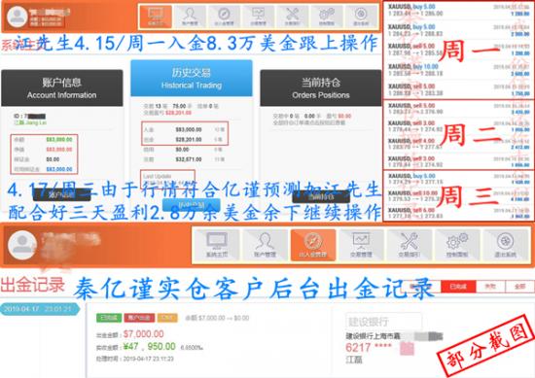The image size is (535, 378).
Task: Open chart-board icon in top navigation bar
Action: (x=258, y=17)
